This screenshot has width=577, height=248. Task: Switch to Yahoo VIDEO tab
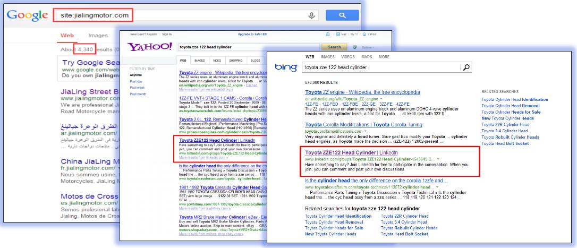click(217, 61)
